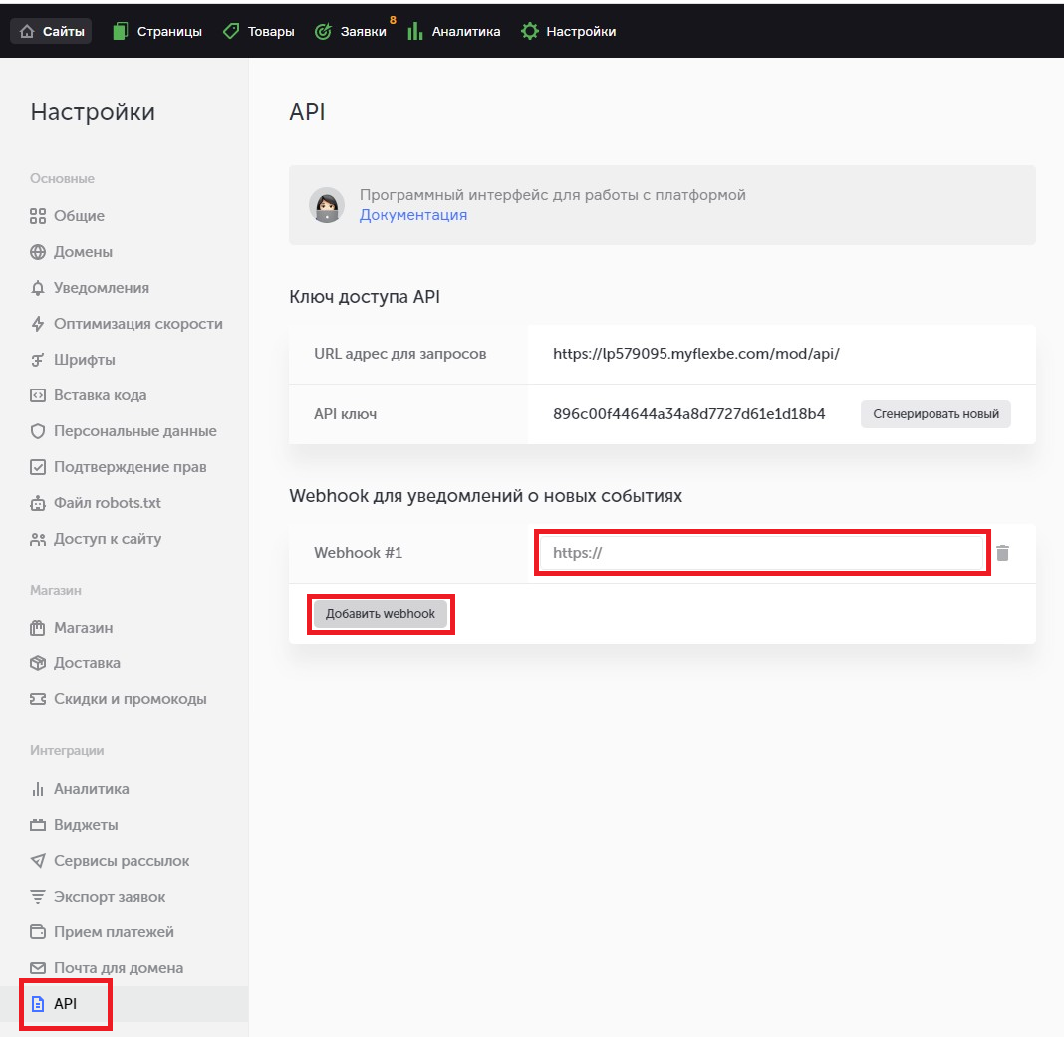The width and height of the screenshot is (1064, 1037).
Task: Click the Оптимизация скорости lightning icon
Action: (x=38, y=324)
